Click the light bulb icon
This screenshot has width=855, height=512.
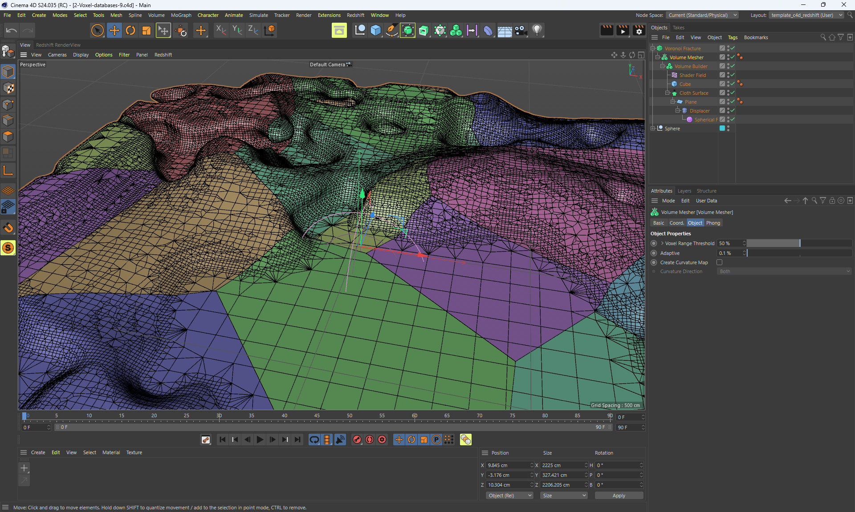(537, 30)
